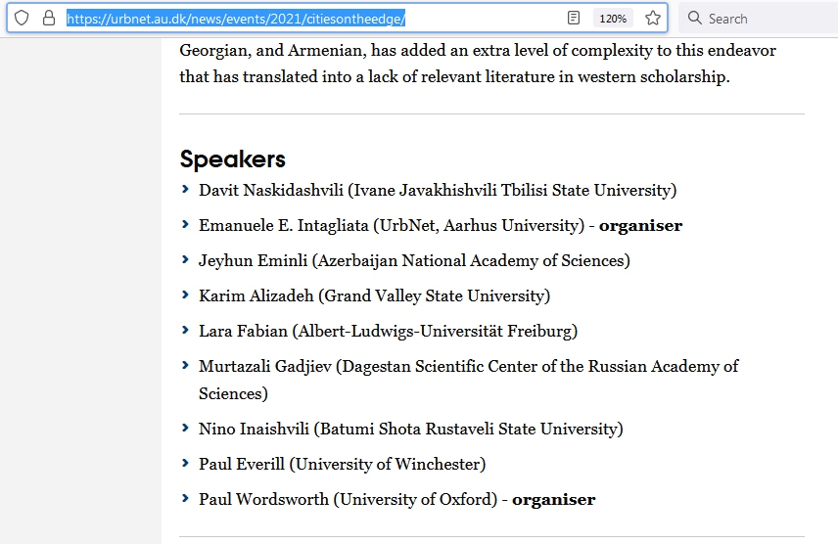Click the chevron beside Nino Inaishvili
The width and height of the screenshot is (838, 544).
pos(186,429)
